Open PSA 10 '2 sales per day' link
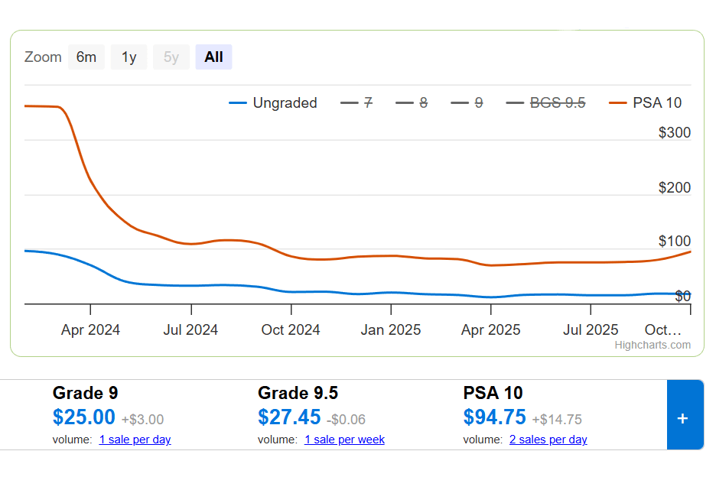 pyautogui.click(x=548, y=440)
